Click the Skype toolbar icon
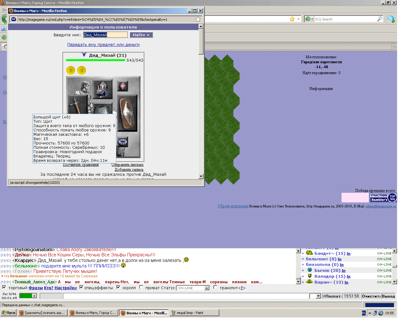This screenshot has height=318, width=398. pyautogui.click(x=391, y=19)
